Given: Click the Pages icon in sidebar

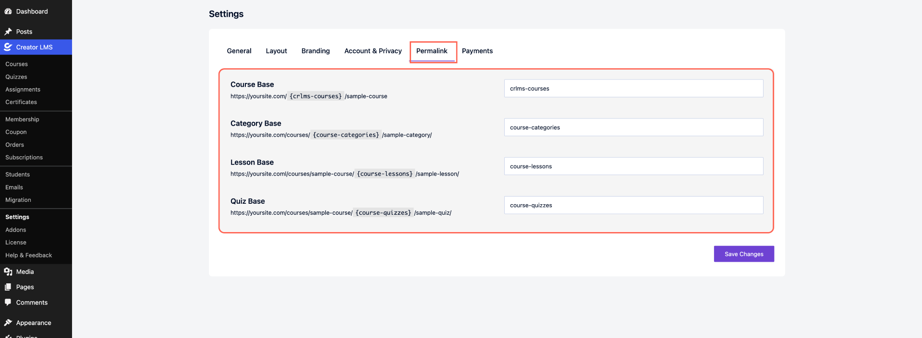Looking at the screenshot, I should coord(8,287).
